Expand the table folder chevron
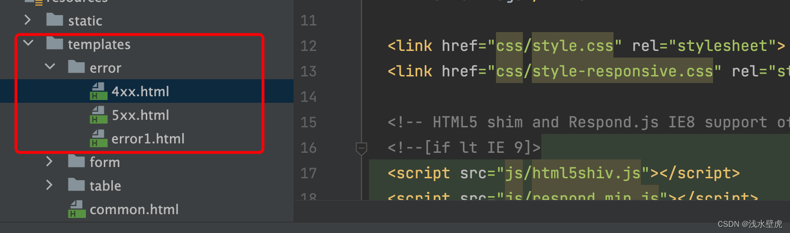The width and height of the screenshot is (790, 233). [50, 185]
